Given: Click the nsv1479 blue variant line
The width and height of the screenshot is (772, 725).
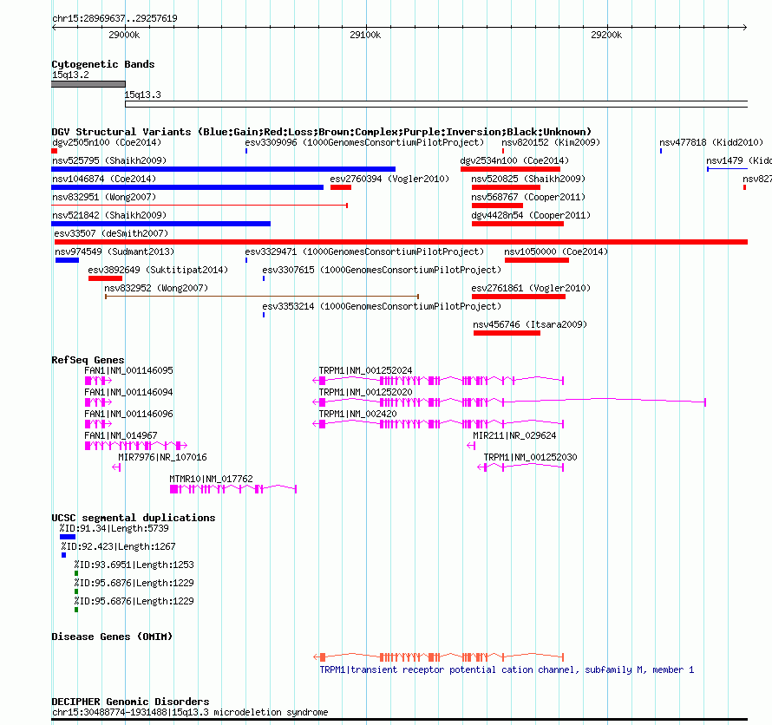Looking at the screenshot, I should click(727, 169).
